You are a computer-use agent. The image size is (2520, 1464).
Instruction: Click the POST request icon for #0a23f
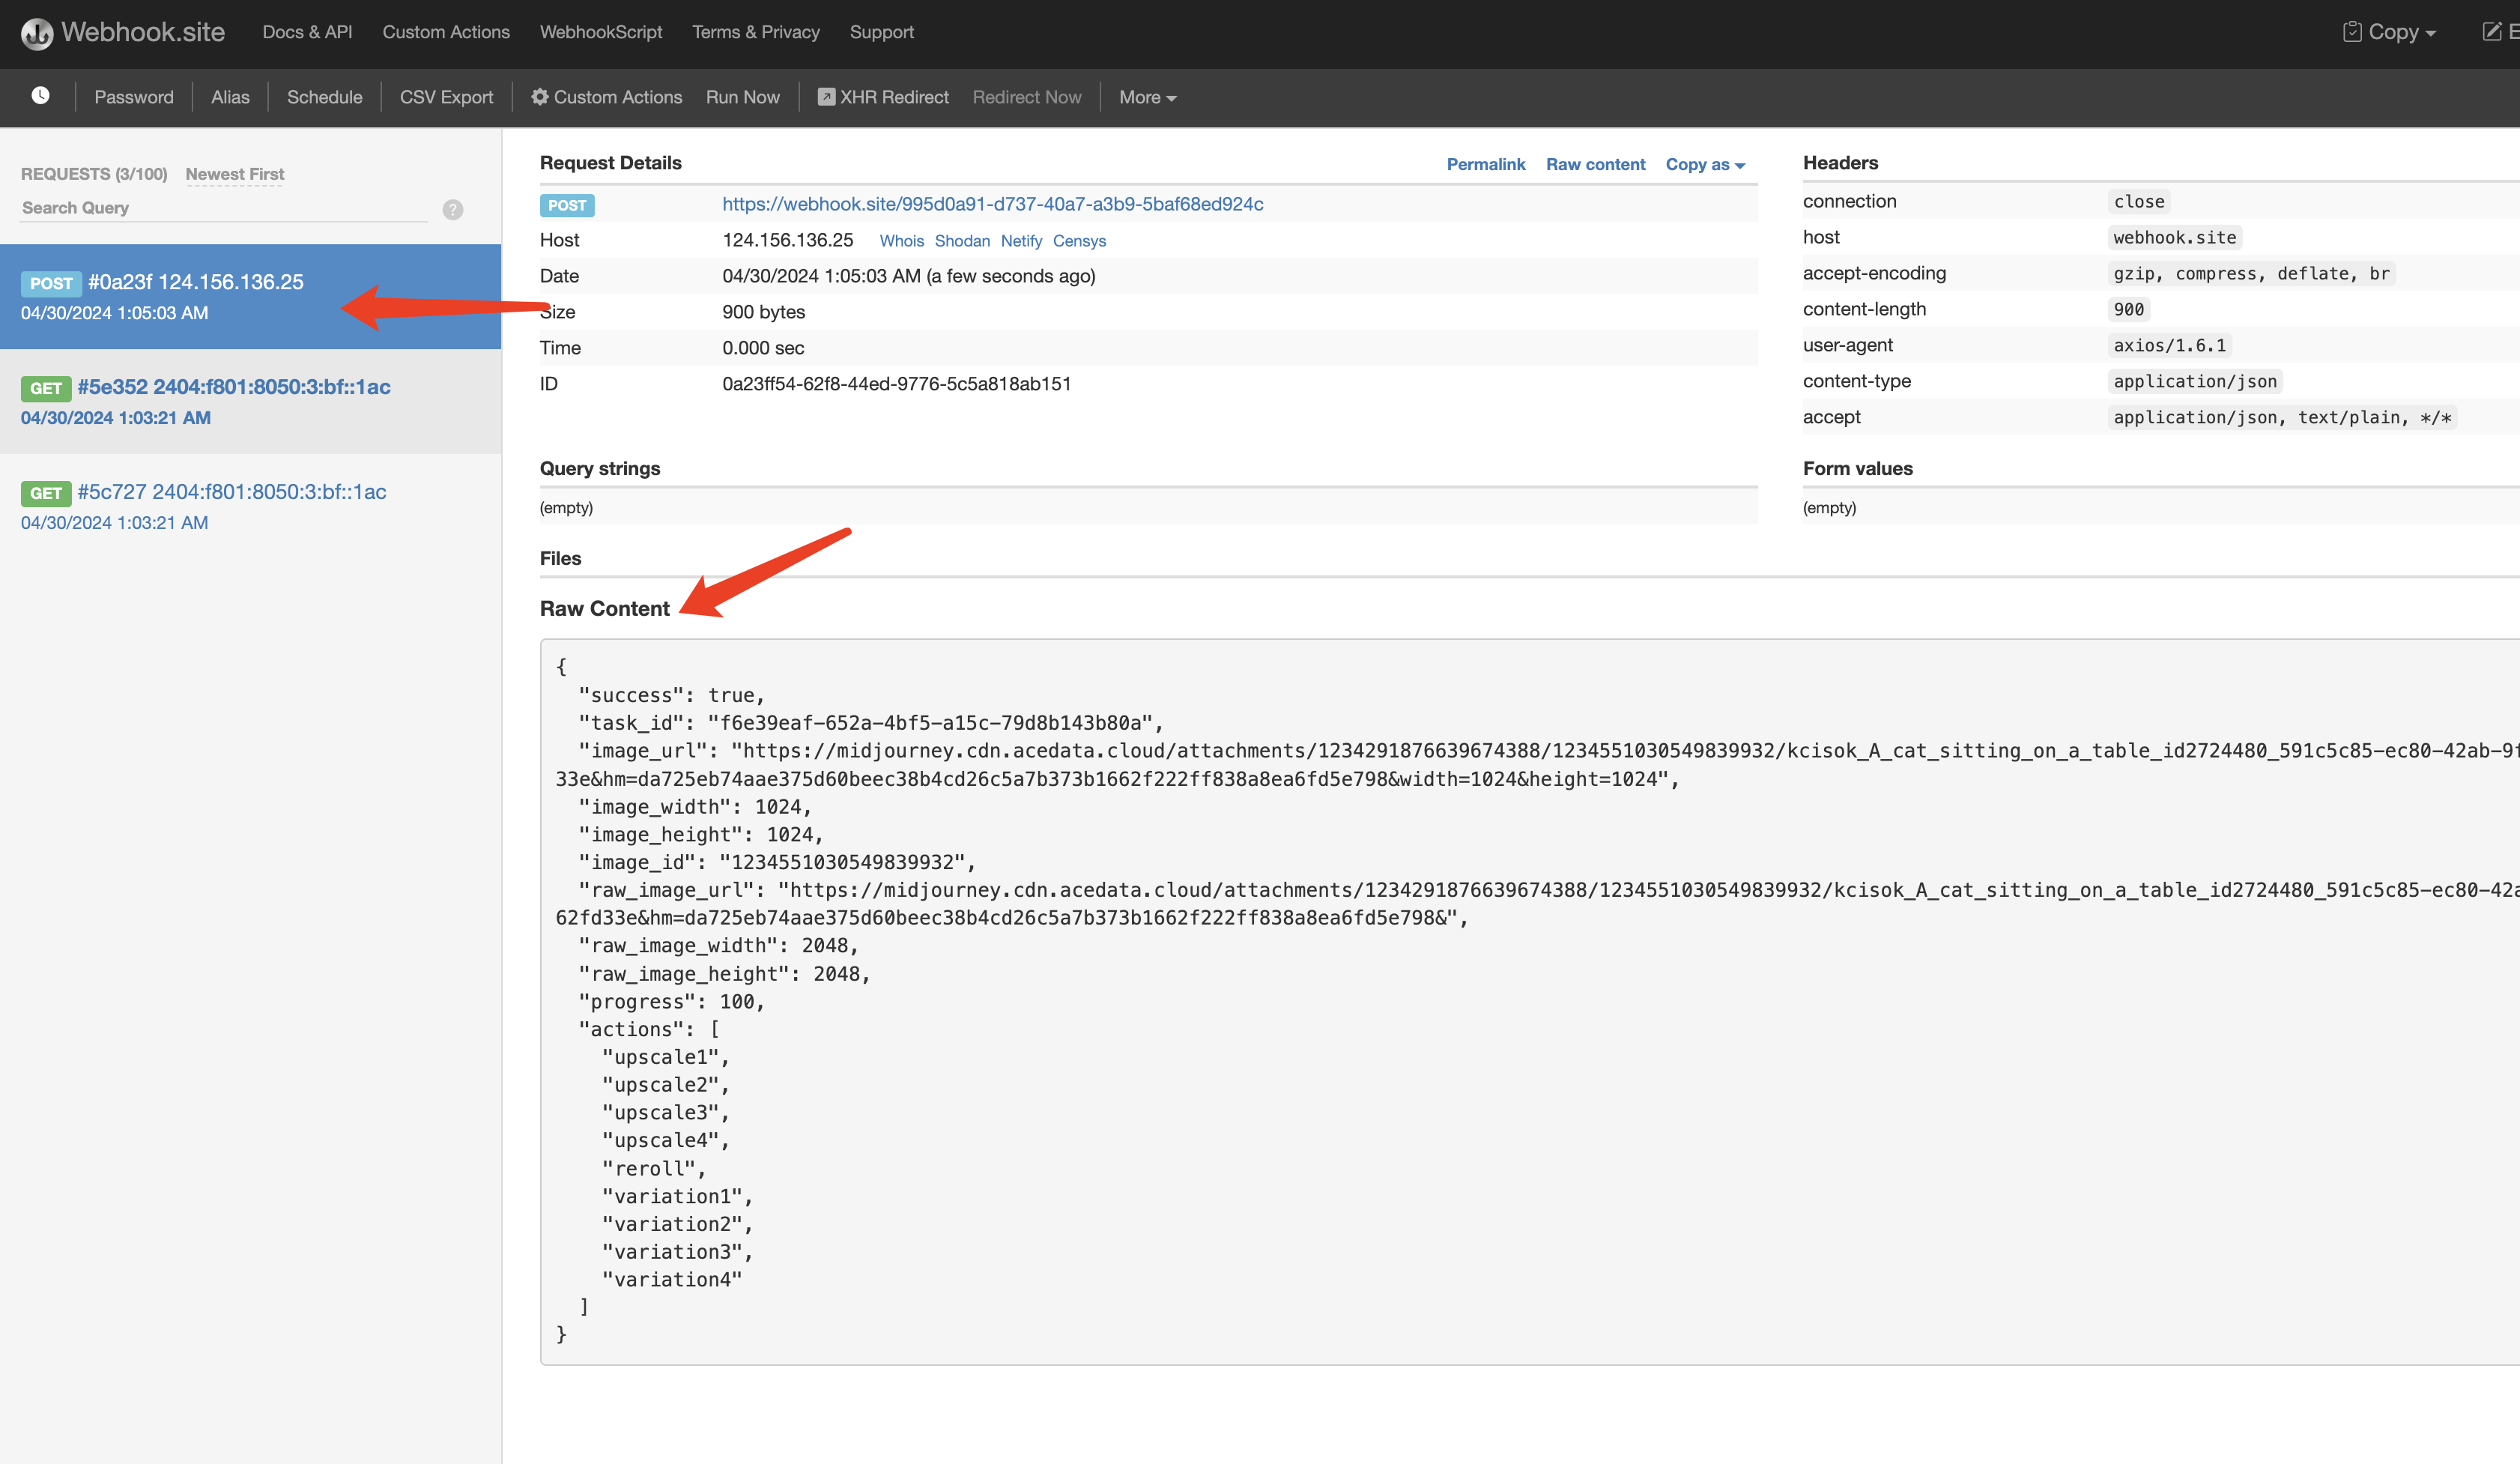tap(49, 281)
